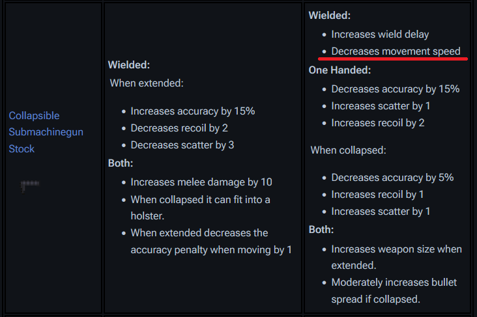Click the 'Increases wield delay' bullet
This screenshot has width=477, height=317.
coord(380,34)
